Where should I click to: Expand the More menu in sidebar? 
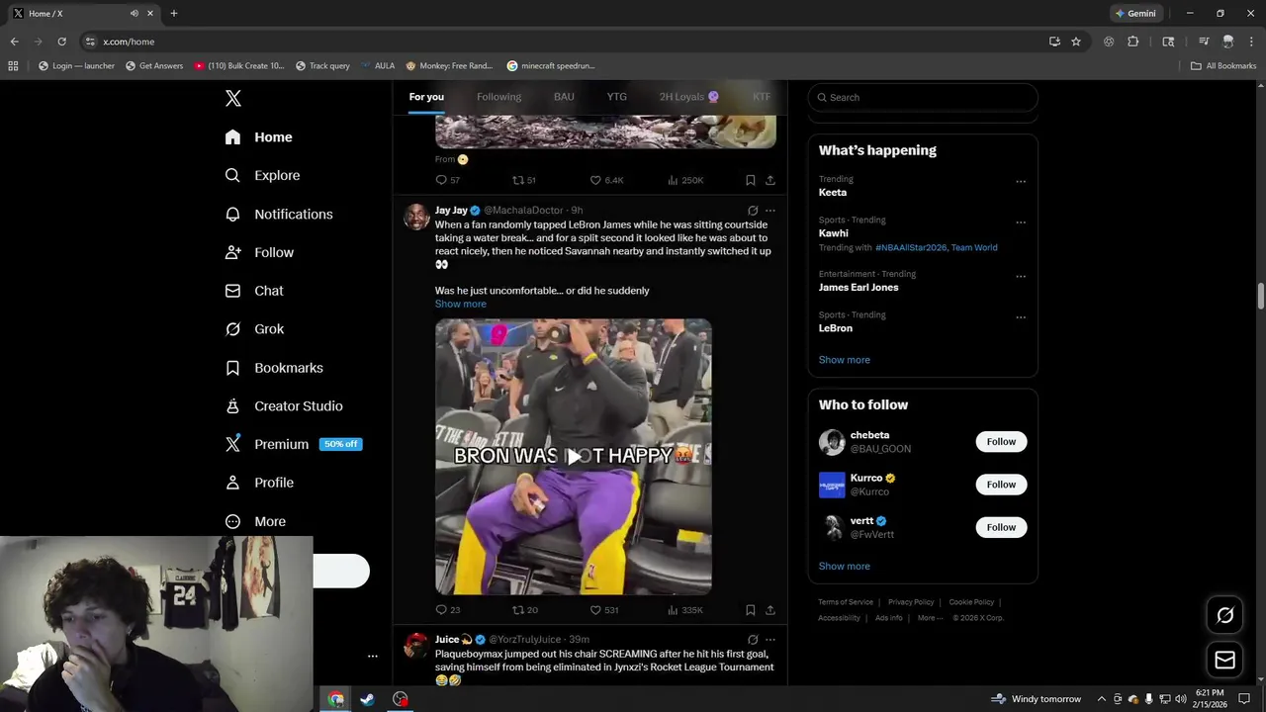tap(255, 521)
